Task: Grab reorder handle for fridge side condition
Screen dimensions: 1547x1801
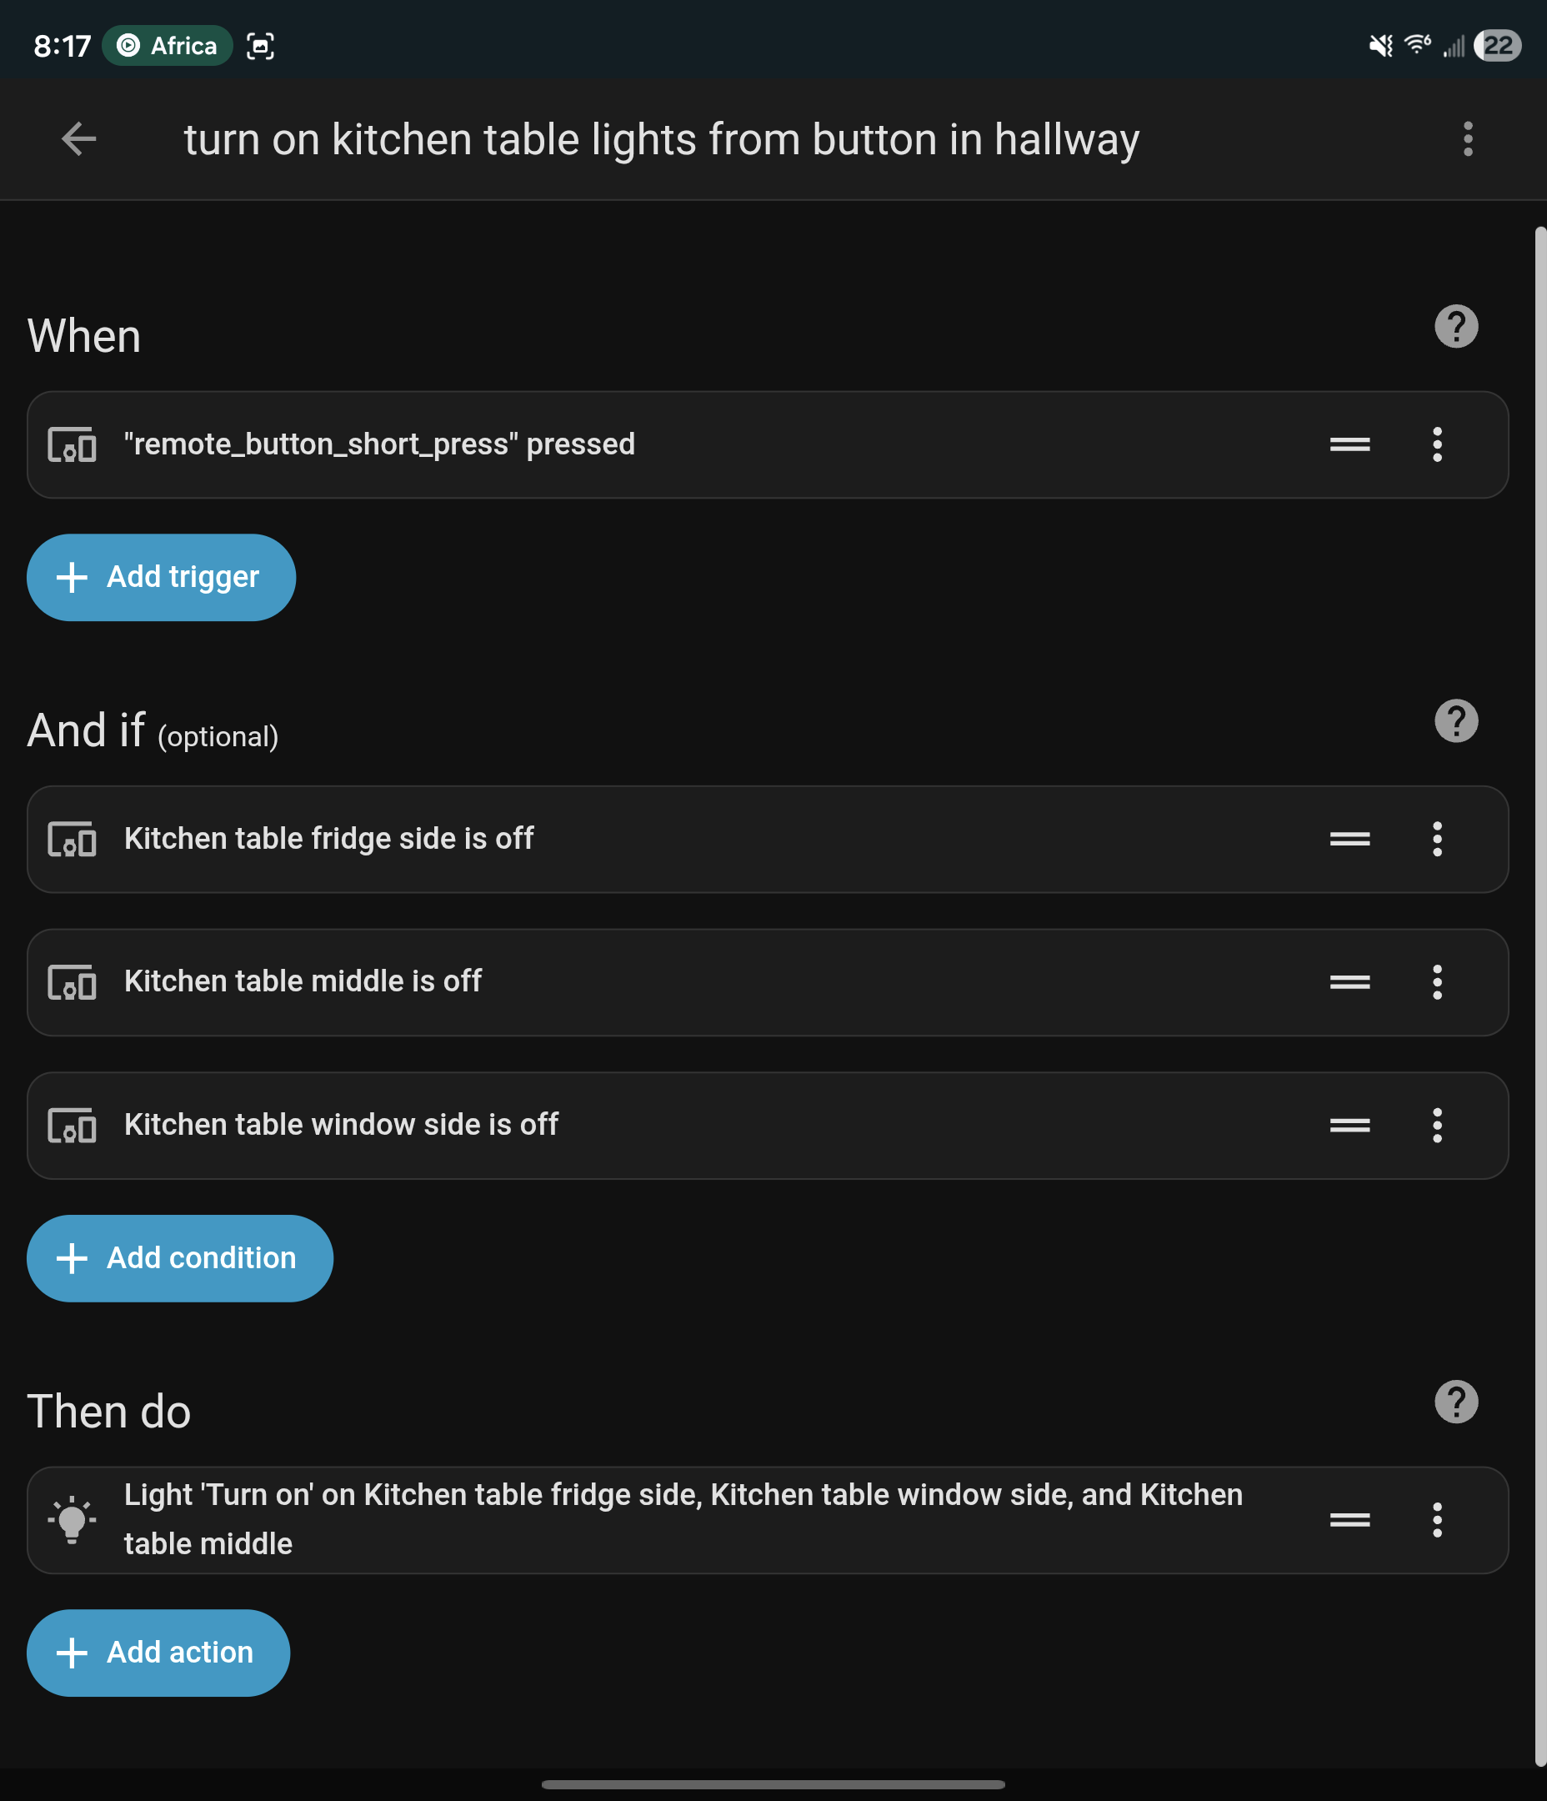Action: tap(1349, 839)
